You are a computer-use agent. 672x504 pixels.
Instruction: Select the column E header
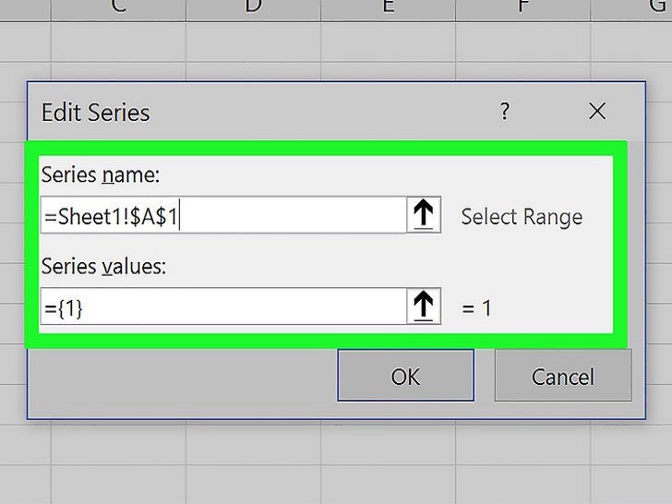(x=388, y=7)
